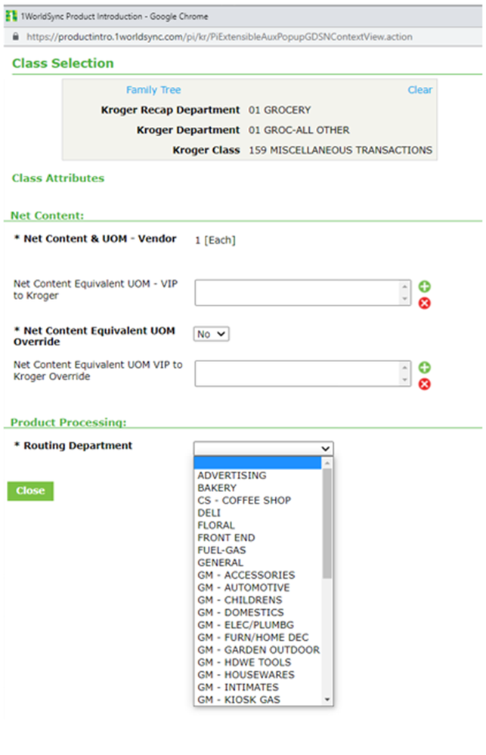Click green plus icon beside VIP to Kroger field

click(424, 286)
